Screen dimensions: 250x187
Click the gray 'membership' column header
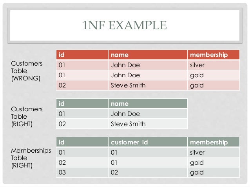[x=214, y=142]
